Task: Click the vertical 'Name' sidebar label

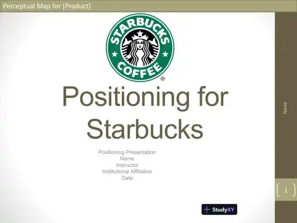Action: tap(285, 108)
